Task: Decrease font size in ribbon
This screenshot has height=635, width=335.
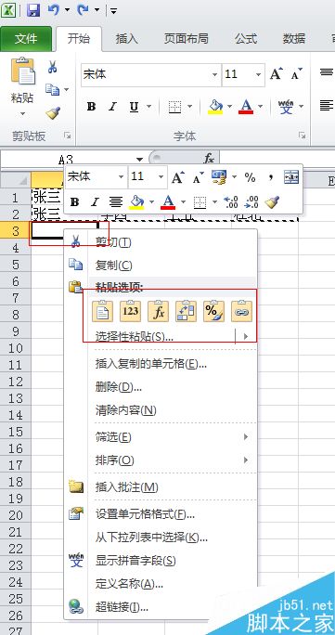Action: (297, 74)
